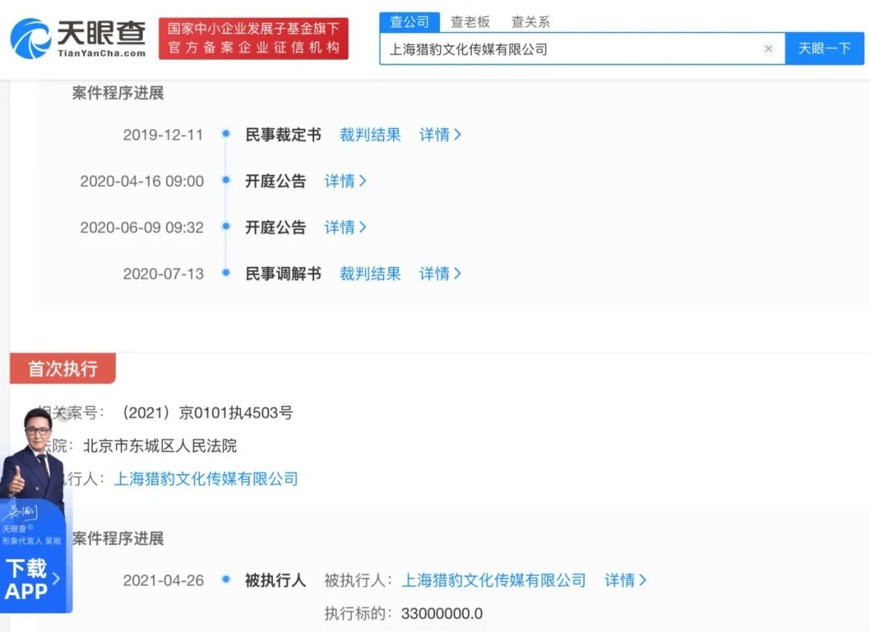Switch to the 查关系 tab
The height and width of the screenshot is (632, 870).
[530, 22]
